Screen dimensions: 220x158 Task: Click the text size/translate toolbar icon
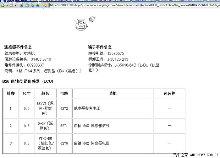pos(37,5)
